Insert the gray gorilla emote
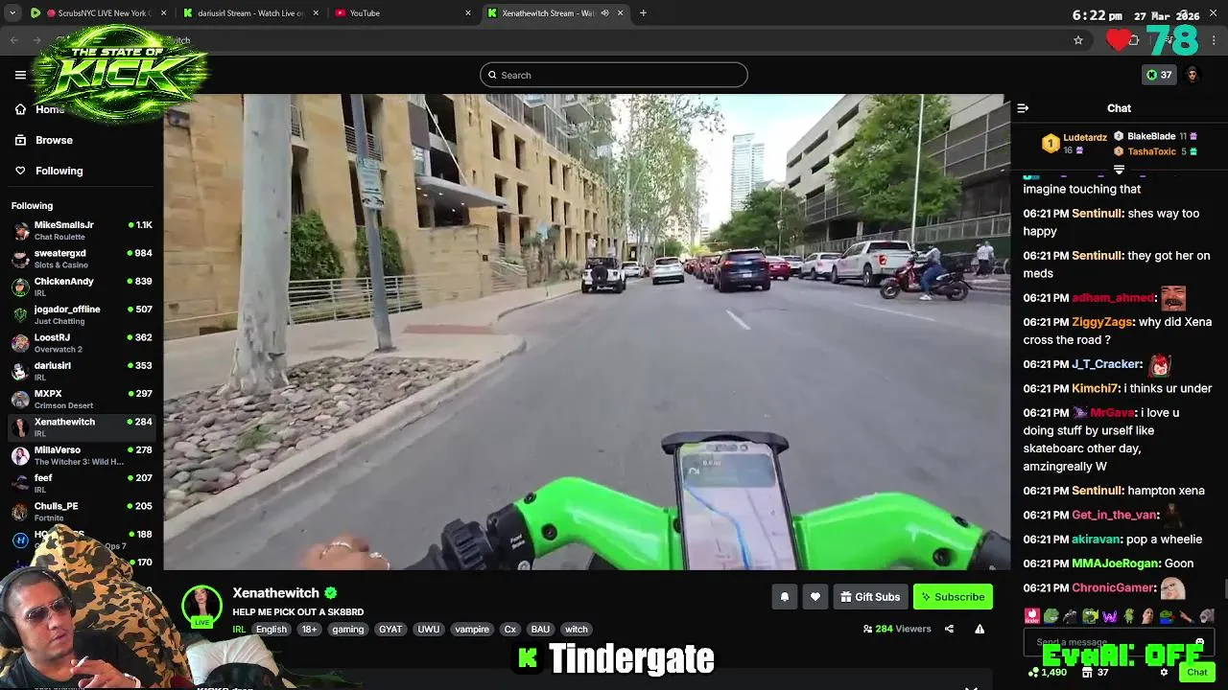 (x=1070, y=616)
